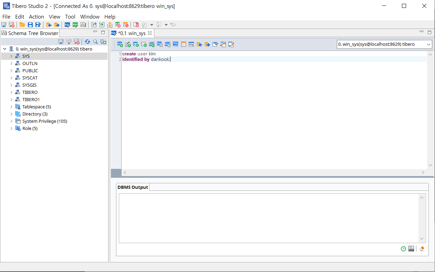Minimize the Schema Tree Browser panel

pos(95,32)
